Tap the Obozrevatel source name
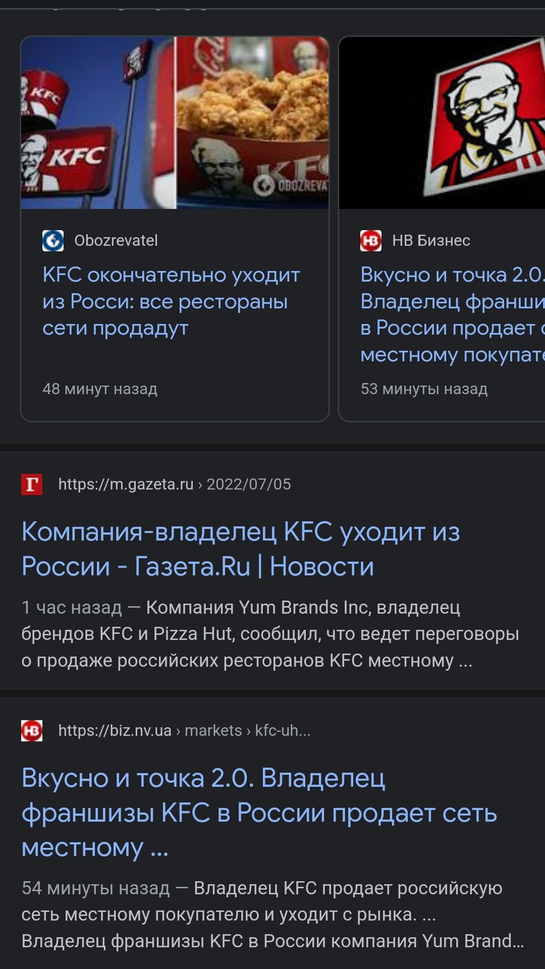 click(116, 241)
